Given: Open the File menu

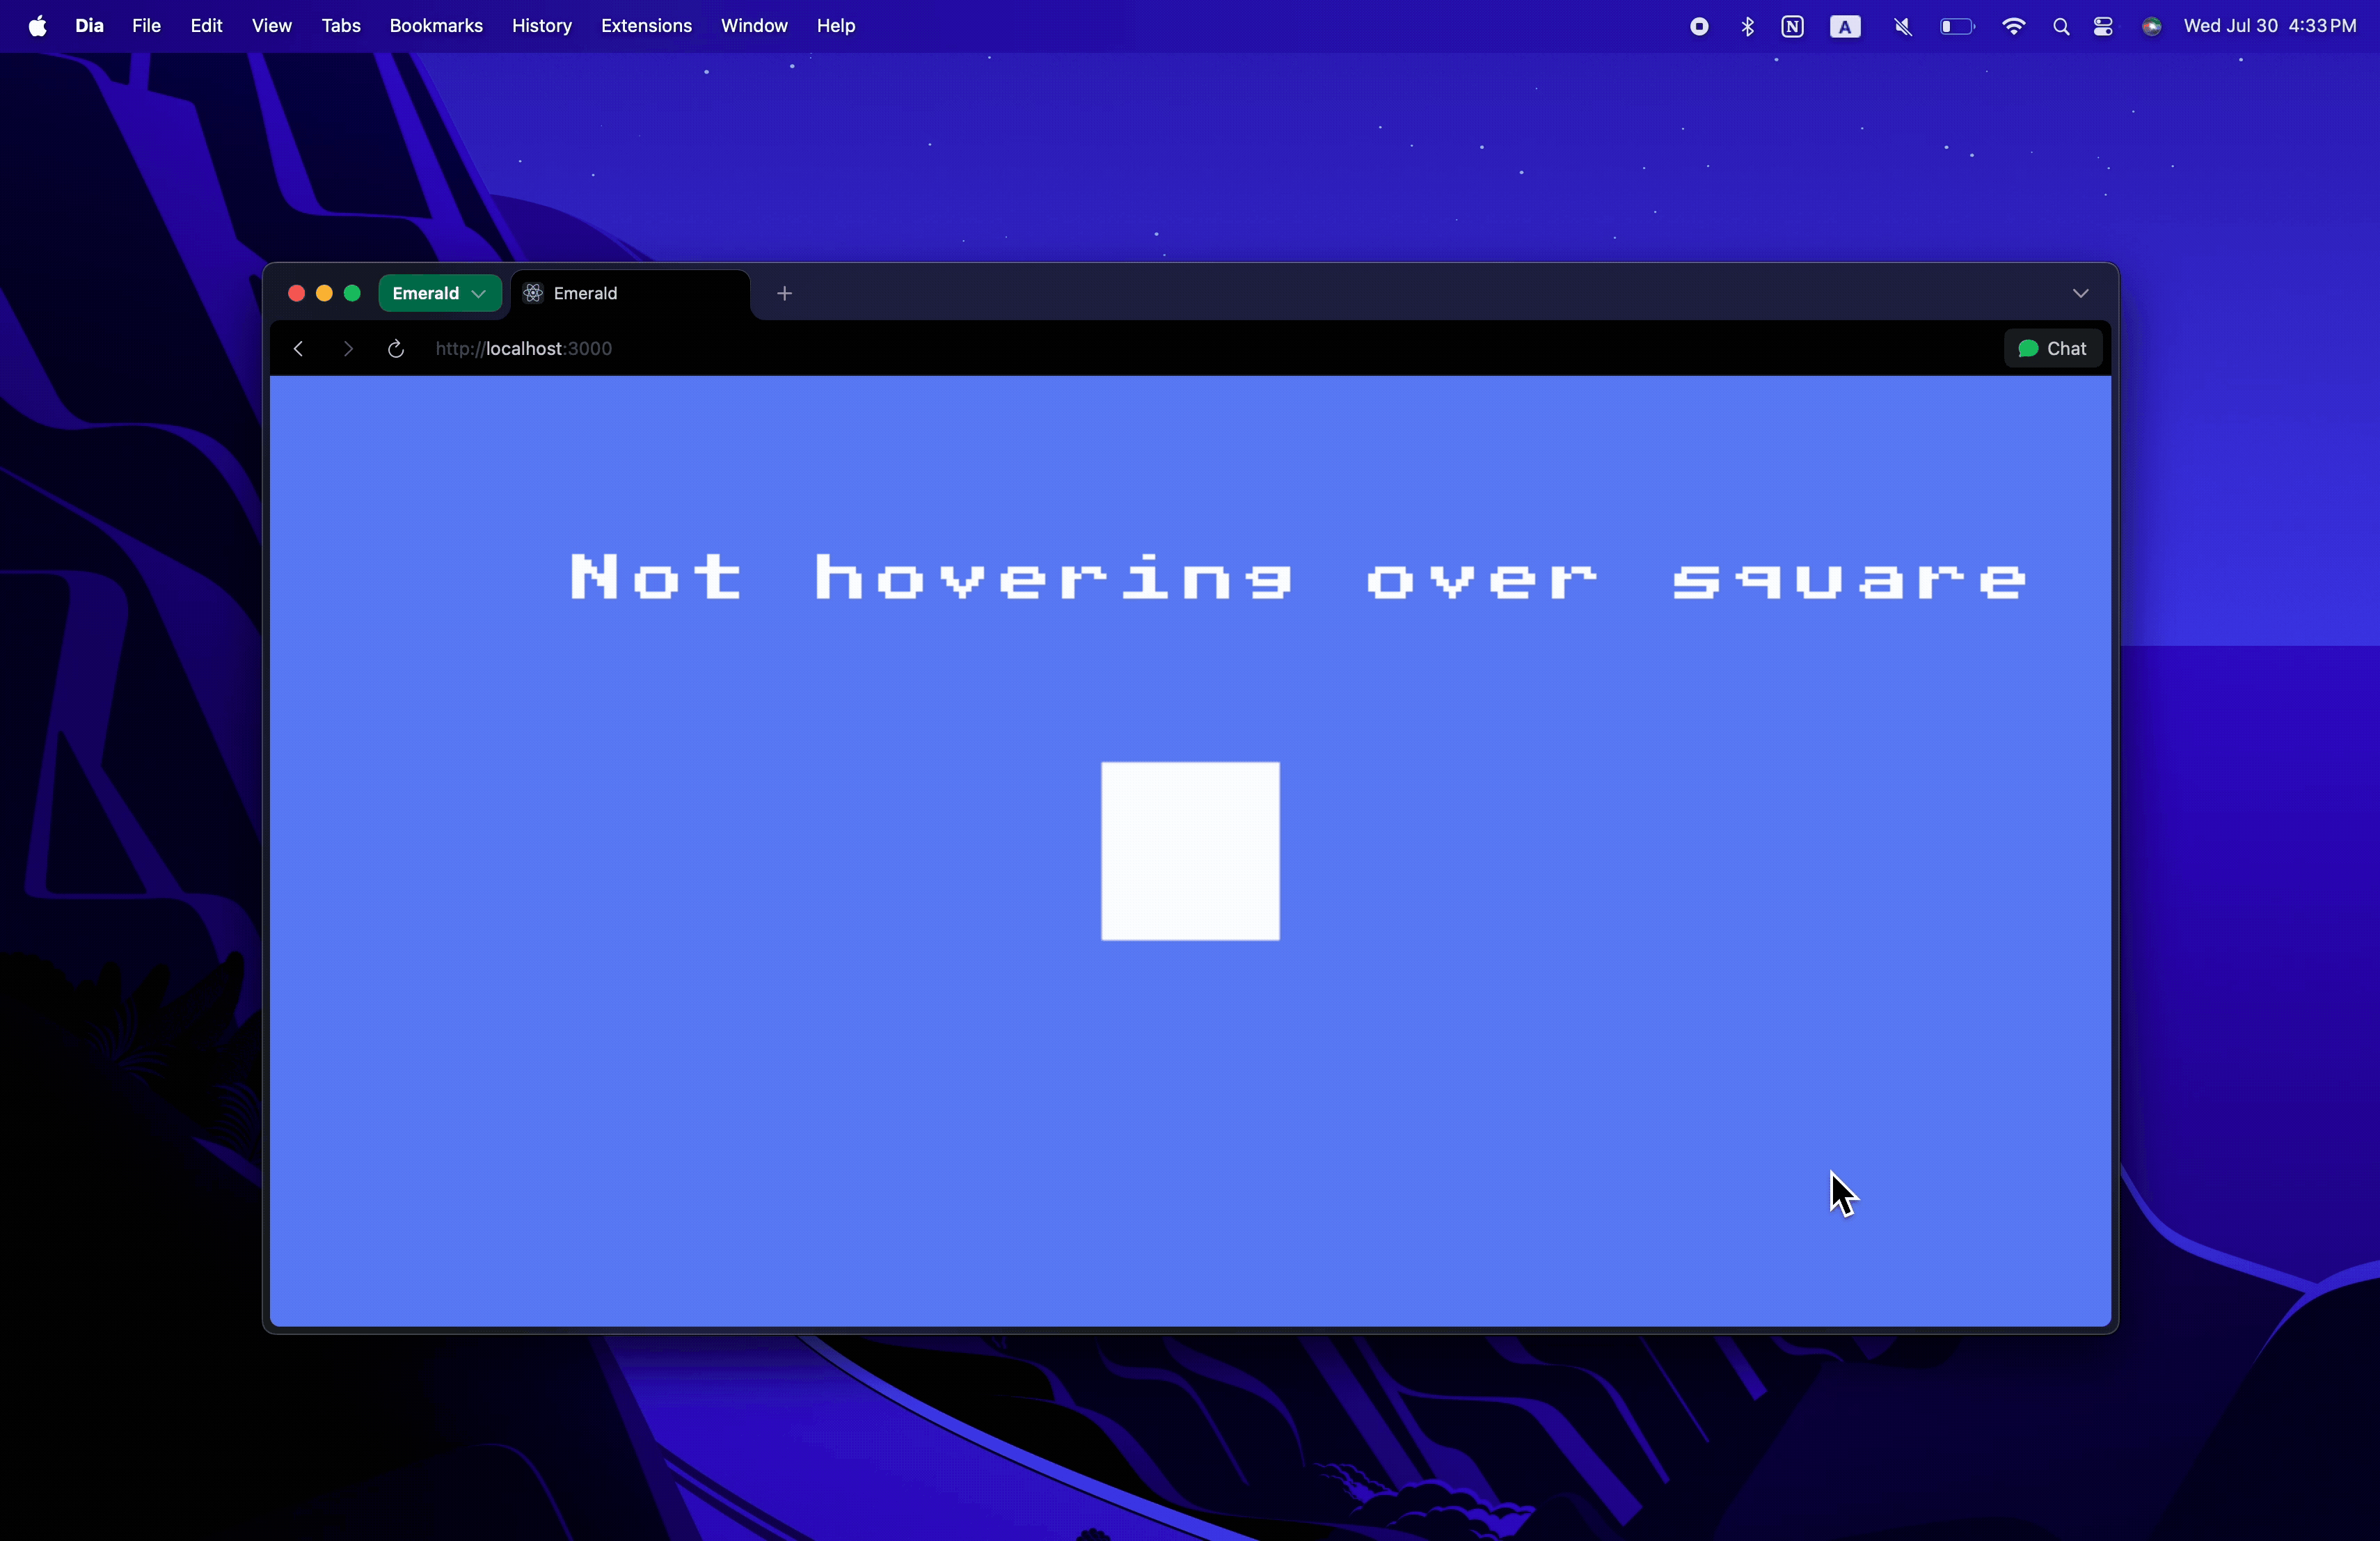Looking at the screenshot, I should (146, 26).
